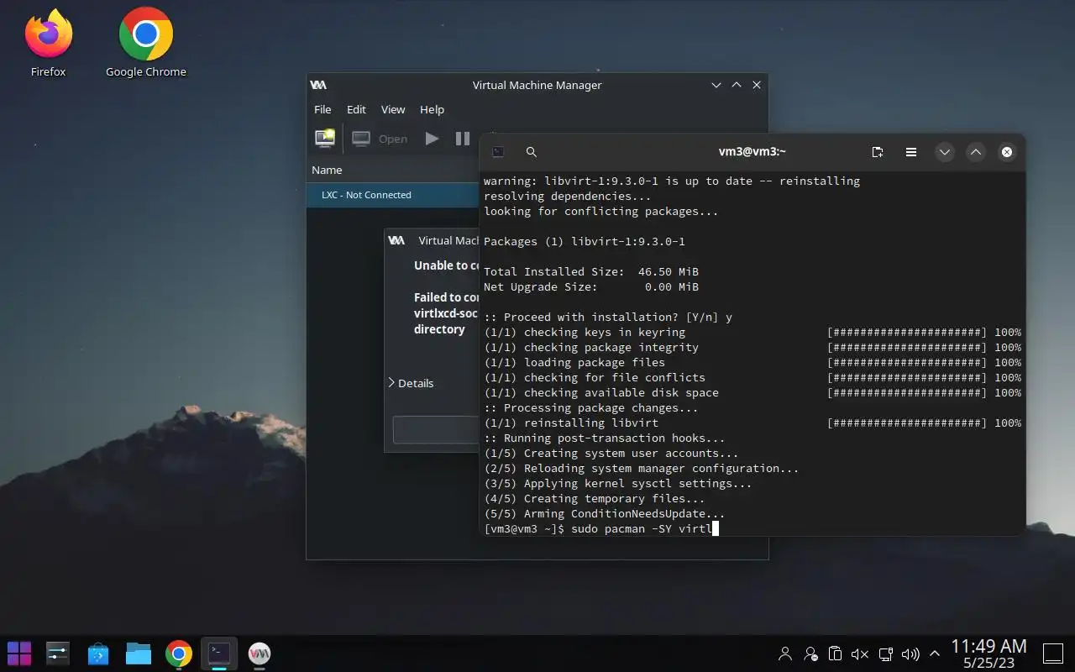Screen dimensions: 1075x672
Task: Click the 'checking keys in keyring' line
Action: point(585,333)
